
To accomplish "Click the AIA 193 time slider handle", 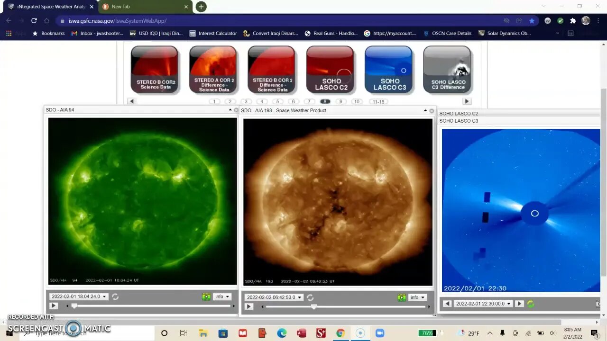I will [x=314, y=306].
